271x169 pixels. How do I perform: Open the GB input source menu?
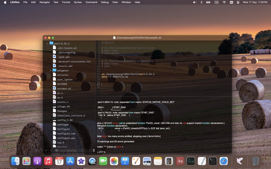coord(217,2)
